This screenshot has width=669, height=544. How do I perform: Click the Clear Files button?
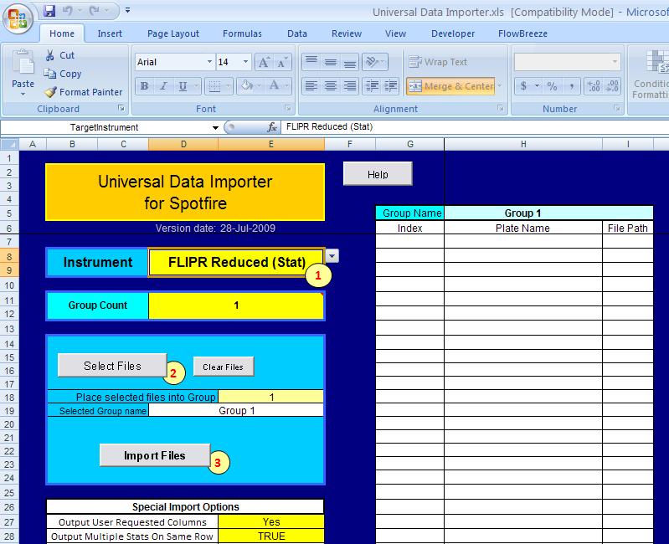tap(224, 367)
